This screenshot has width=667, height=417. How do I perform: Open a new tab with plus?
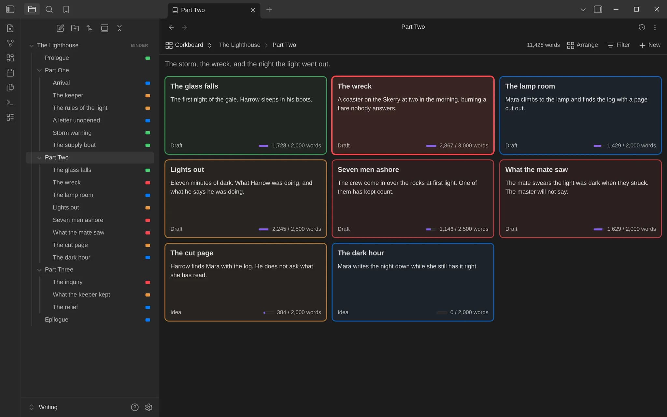(x=269, y=10)
